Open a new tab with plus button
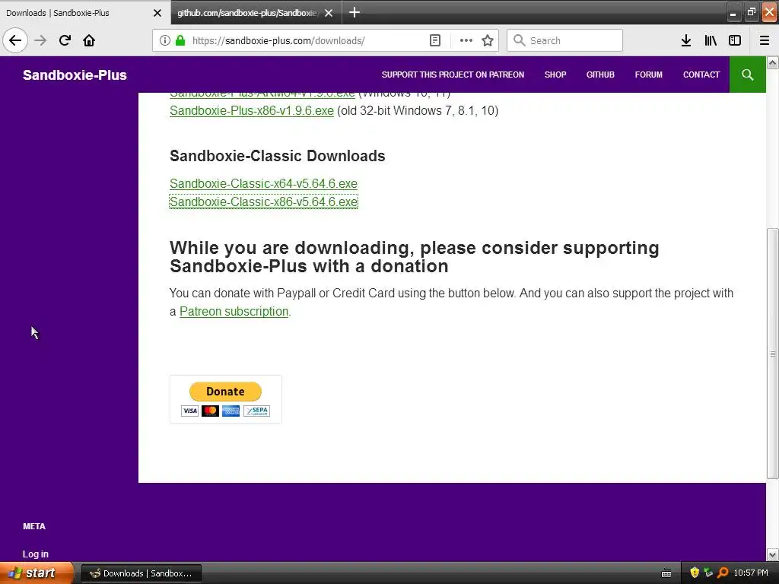 point(355,12)
